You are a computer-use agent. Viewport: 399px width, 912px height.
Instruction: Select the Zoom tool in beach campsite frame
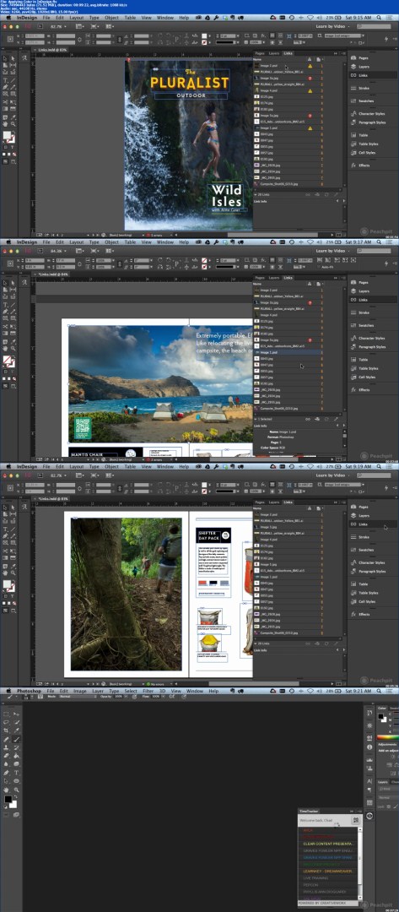click(x=13, y=347)
